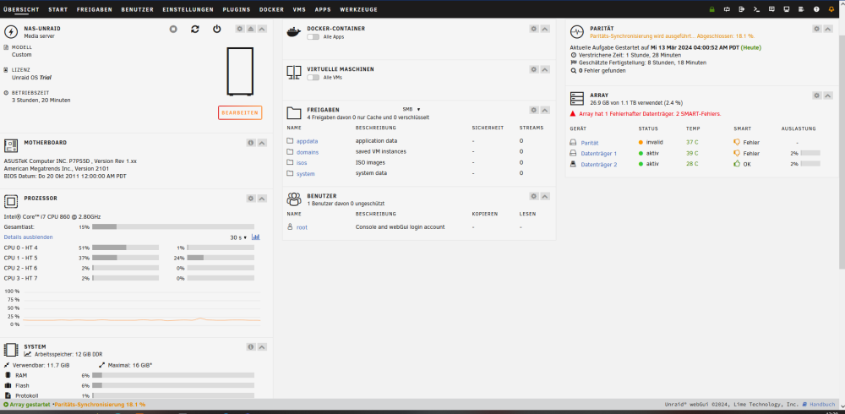The image size is (845, 414).
Task: Click the eject-style icon in NAS-UNRAID panel
Action: pyautogui.click(x=251, y=29)
